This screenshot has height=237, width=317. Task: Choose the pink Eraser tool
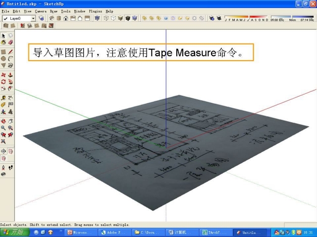click(x=10, y=42)
